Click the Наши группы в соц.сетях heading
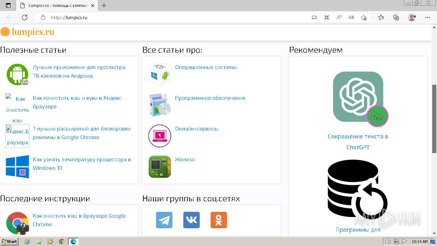 pyautogui.click(x=191, y=199)
